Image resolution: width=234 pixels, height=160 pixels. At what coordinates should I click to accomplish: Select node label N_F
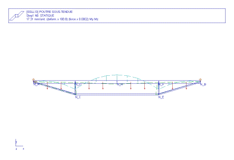(x=161, y=85)
